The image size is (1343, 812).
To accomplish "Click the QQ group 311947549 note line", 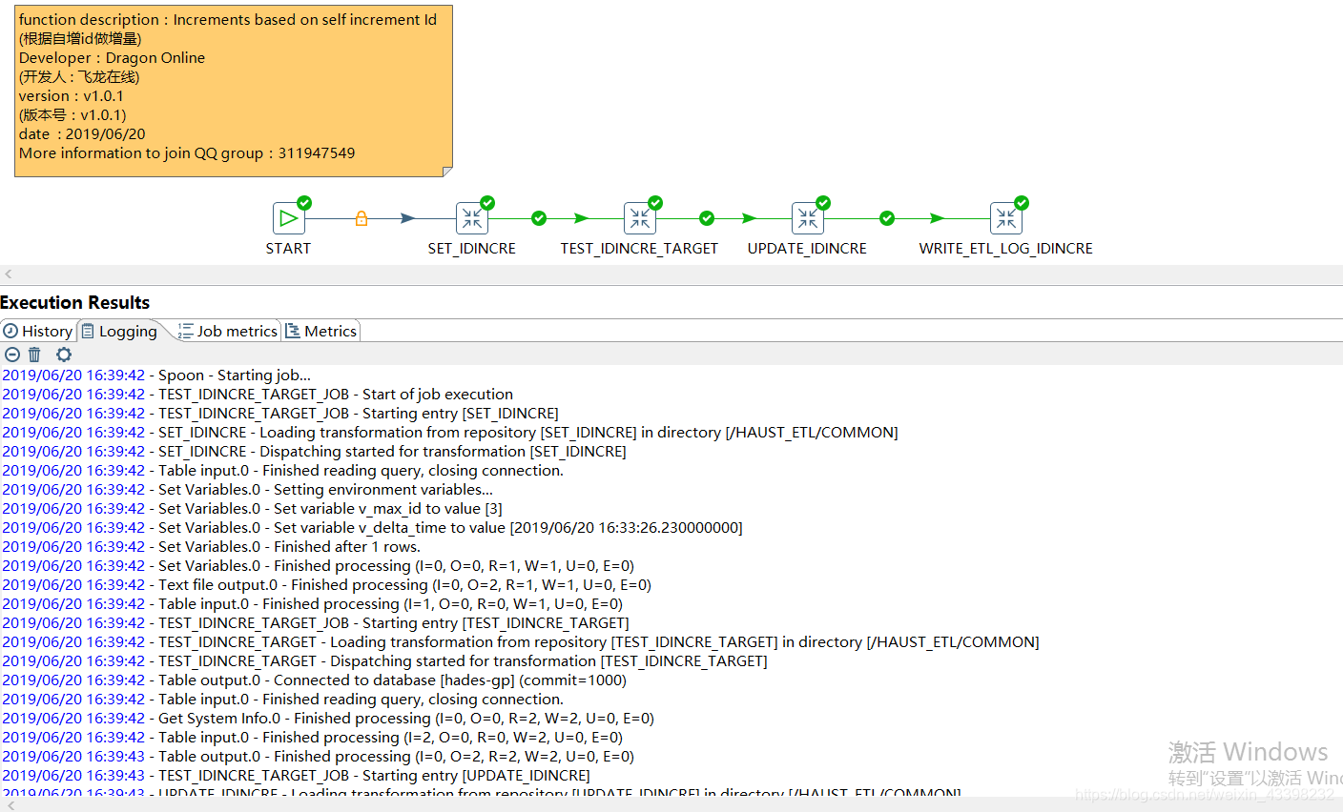I will 187,152.
